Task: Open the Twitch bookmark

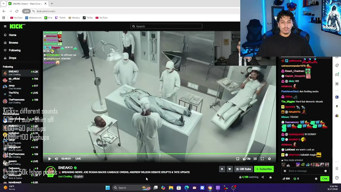Action: pos(60,18)
